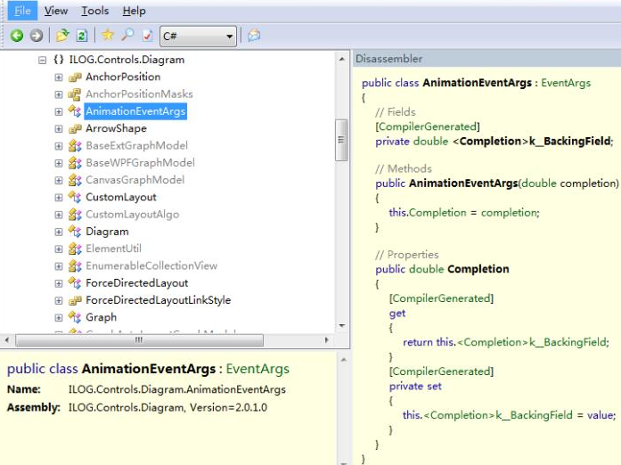Open the Help menu
Image resolution: width=621 pixels, height=465 pixels.
[134, 11]
